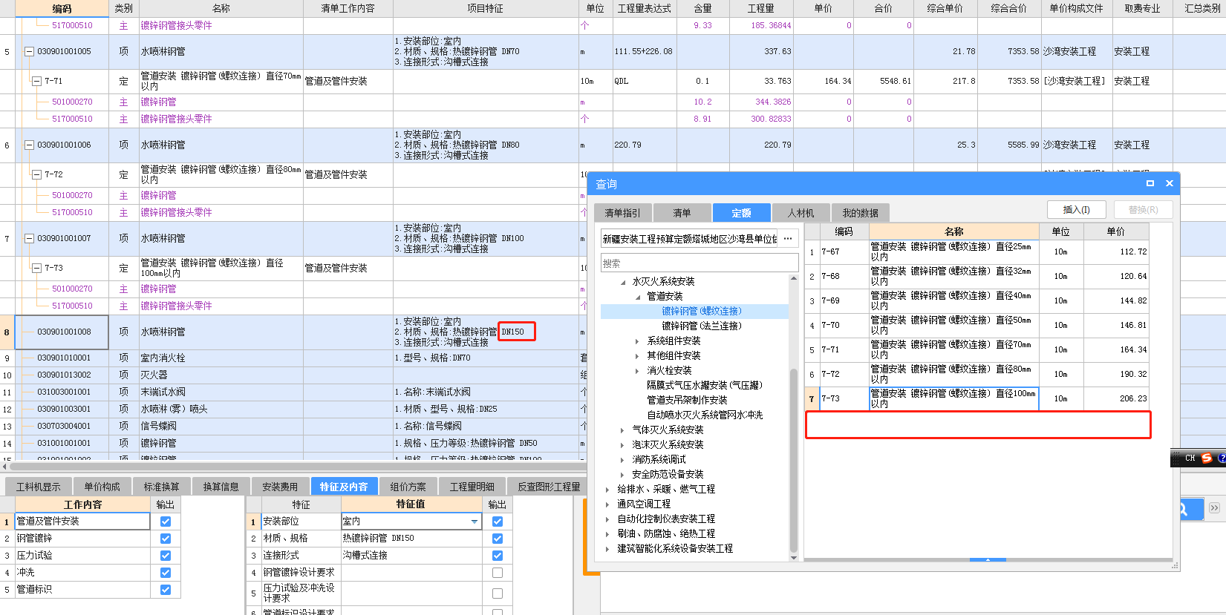Toggle output checkbox for 压力试验 work content
The height and width of the screenshot is (615, 1226).
coord(166,556)
